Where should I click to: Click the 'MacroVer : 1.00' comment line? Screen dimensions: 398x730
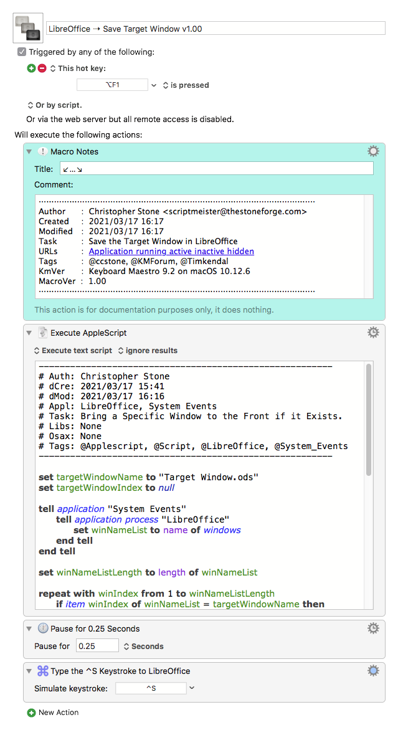point(73,281)
